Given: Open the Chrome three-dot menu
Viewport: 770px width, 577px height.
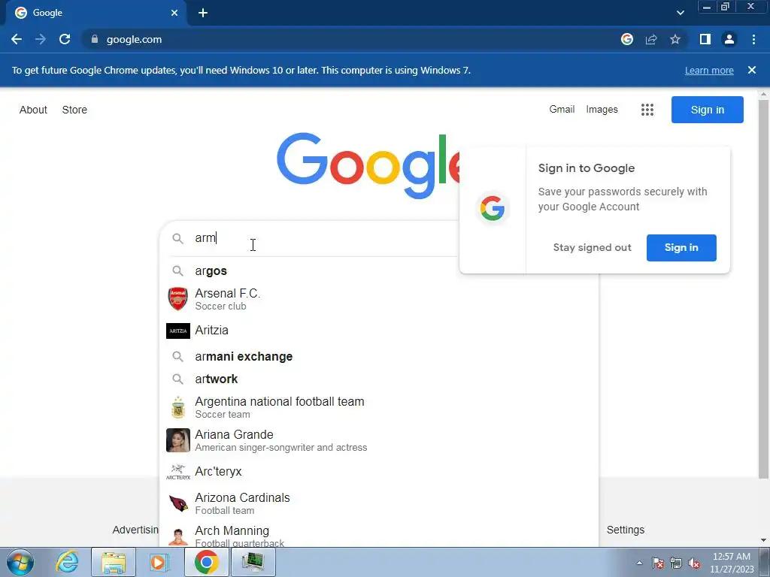Looking at the screenshot, I should (753, 39).
